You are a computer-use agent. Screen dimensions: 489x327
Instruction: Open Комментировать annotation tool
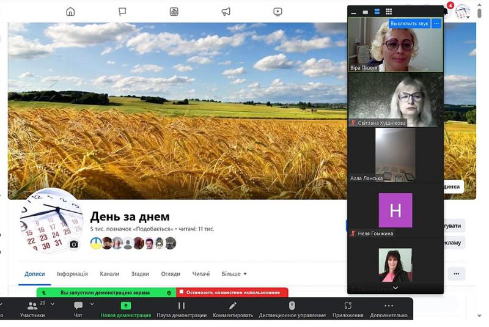click(233, 309)
